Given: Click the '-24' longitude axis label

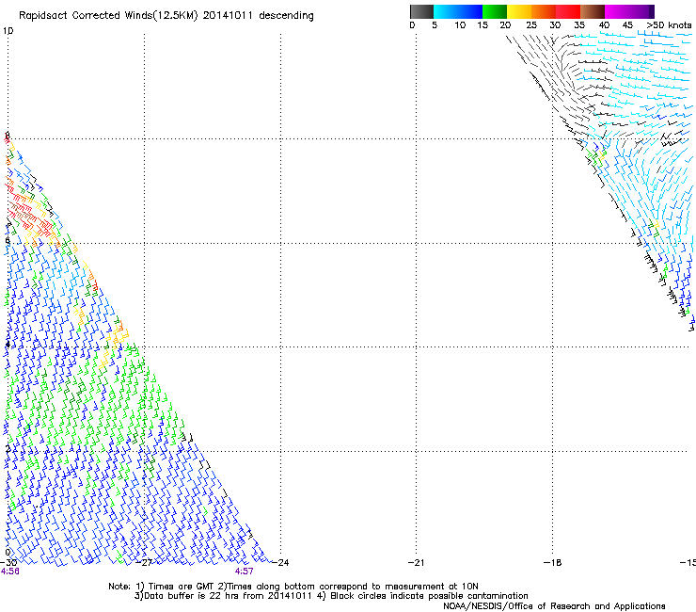Looking at the screenshot, I should 280,563.
